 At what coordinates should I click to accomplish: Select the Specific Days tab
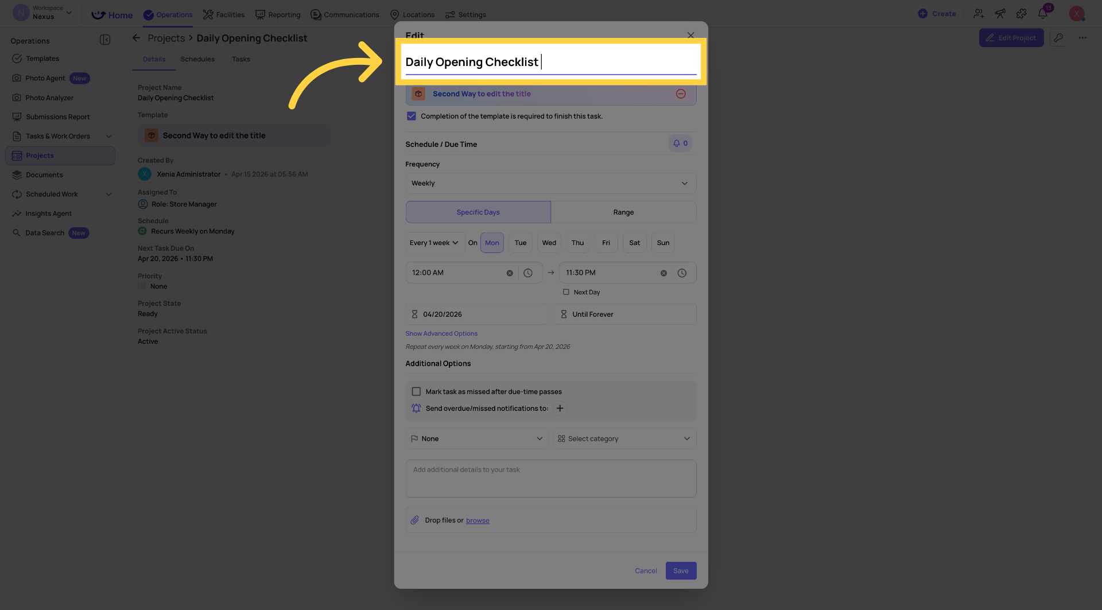pos(478,212)
